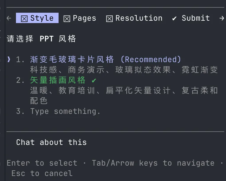Click the 温暖、教育培训 description text
The height and width of the screenshot is (181, 226).
pos(124,90)
